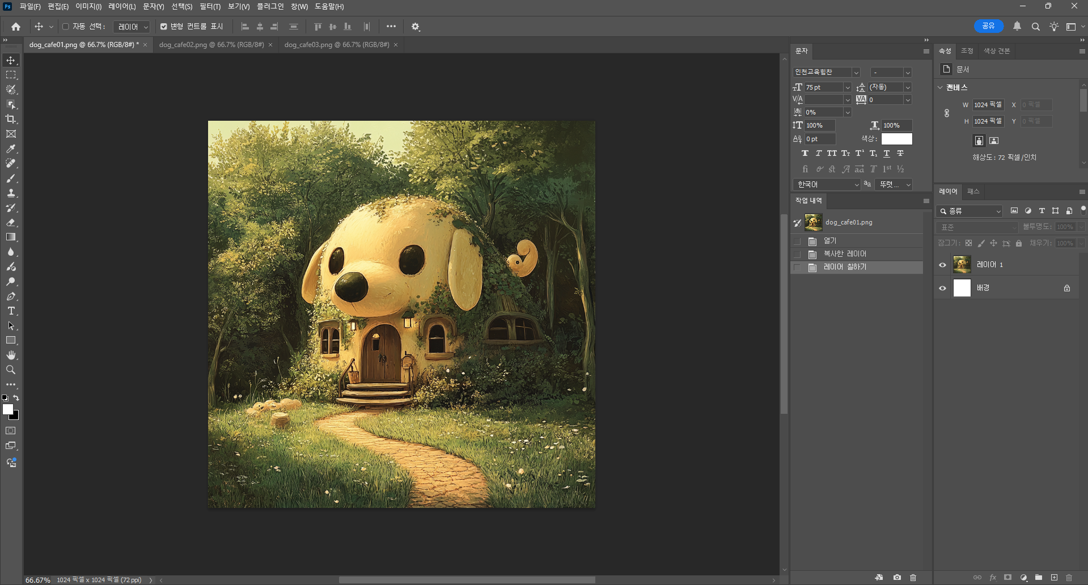This screenshot has width=1088, height=585.
Task: Create a new layer group folder
Action: tap(1039, 578)
